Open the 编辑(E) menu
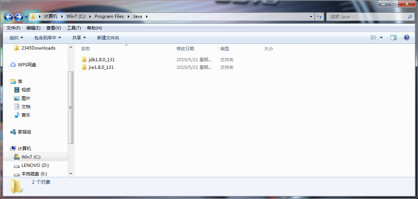 33,28
